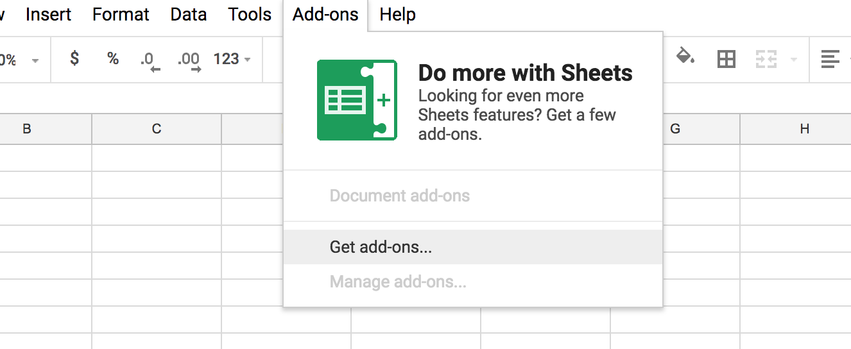Apply currency format with dollar icon
This screenshot has height=349, width=851.
click(74, 59)
